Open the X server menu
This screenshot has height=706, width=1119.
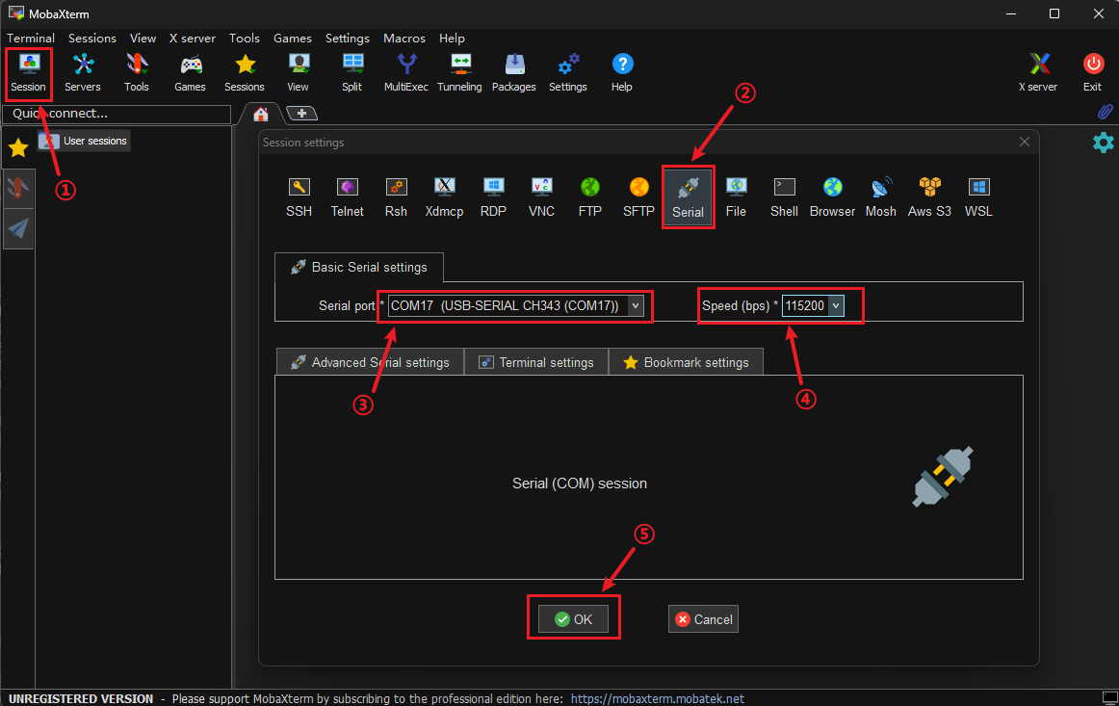(192, 38)
